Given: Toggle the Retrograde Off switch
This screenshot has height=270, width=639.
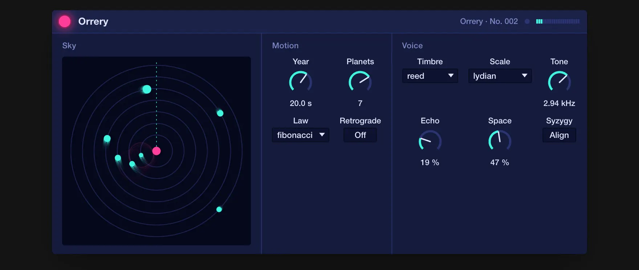Looking at the screenshot, I should [360, 135].
